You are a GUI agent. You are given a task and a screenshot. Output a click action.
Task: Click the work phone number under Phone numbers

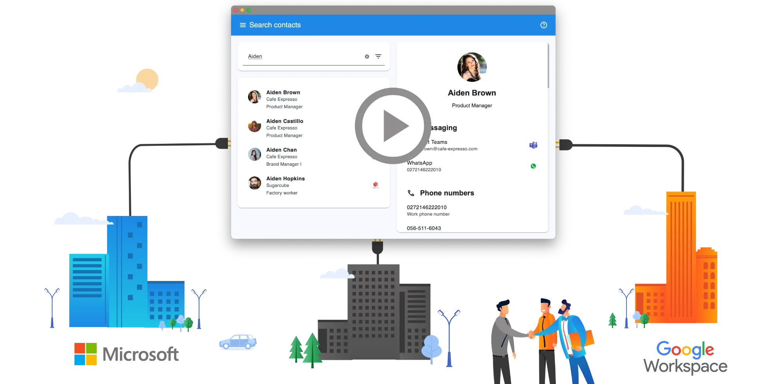tap(426, 207)
